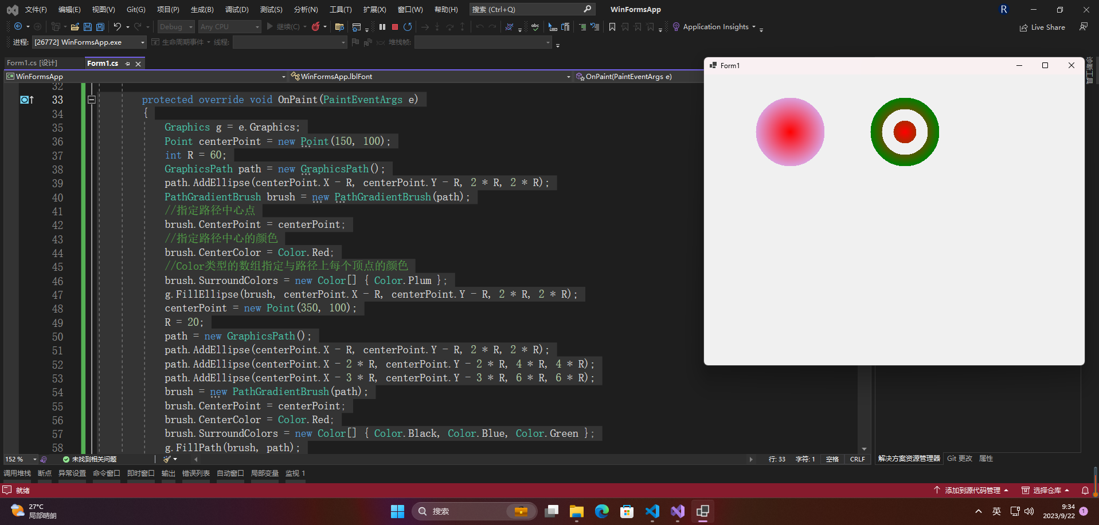Click the horizontal scrollbar left arrow
This screenshot has width=1099, height=525.
point(196,459)
